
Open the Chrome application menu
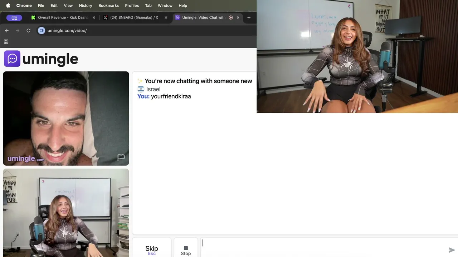click(24, 5)
